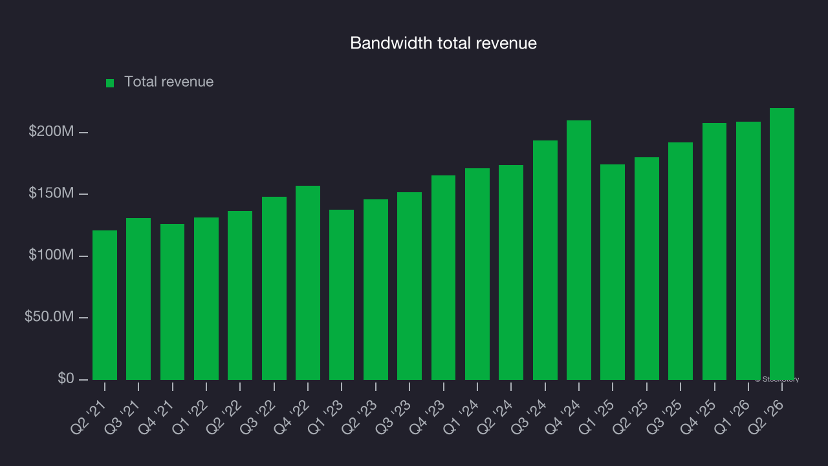Click the green Total revenue legend swatch
Image resolution: width=828 pixels, height=466 pixels.
pos(110,83)
